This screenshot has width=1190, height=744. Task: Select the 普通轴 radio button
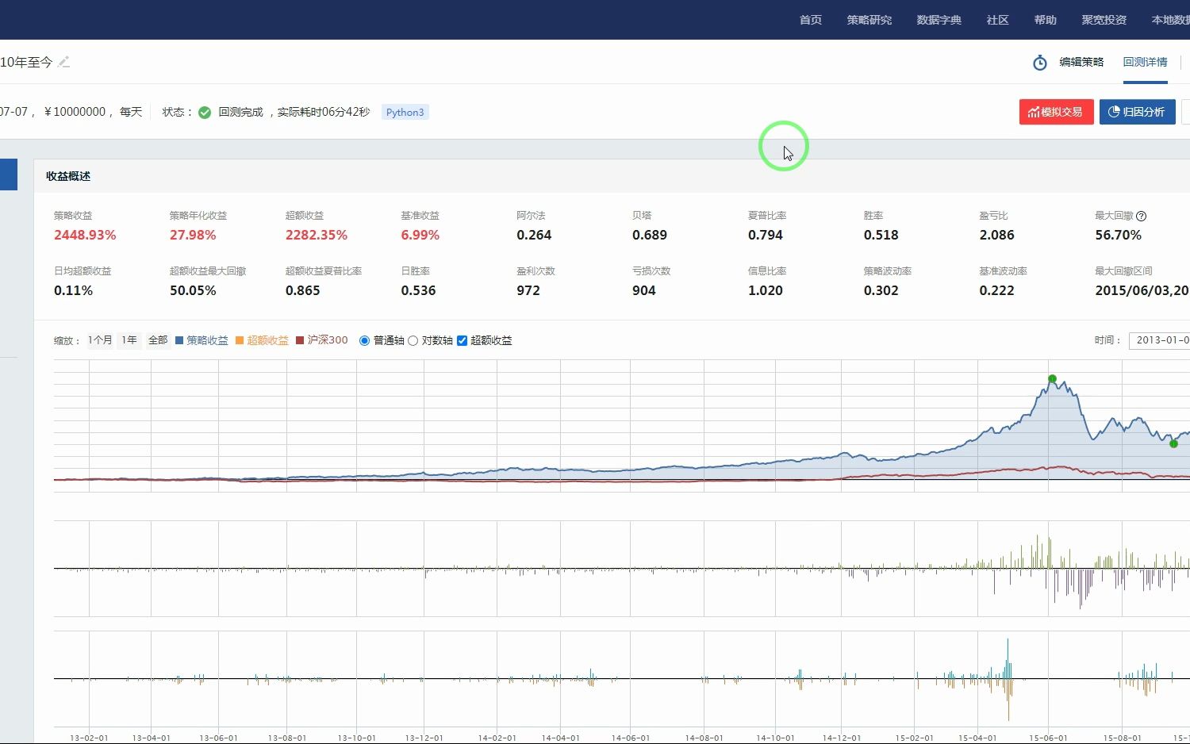364,340
